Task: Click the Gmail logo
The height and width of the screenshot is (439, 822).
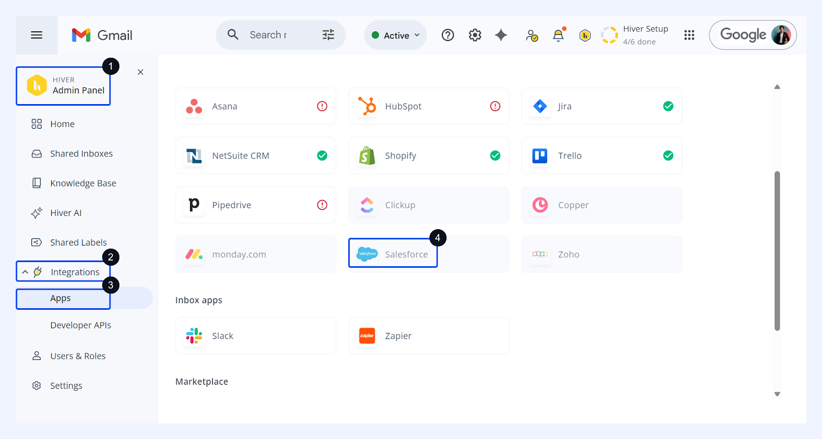Action: tap(102, 35)
